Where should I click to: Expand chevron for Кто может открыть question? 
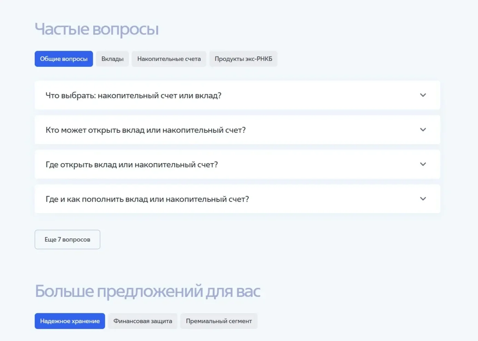pos(423,130)
